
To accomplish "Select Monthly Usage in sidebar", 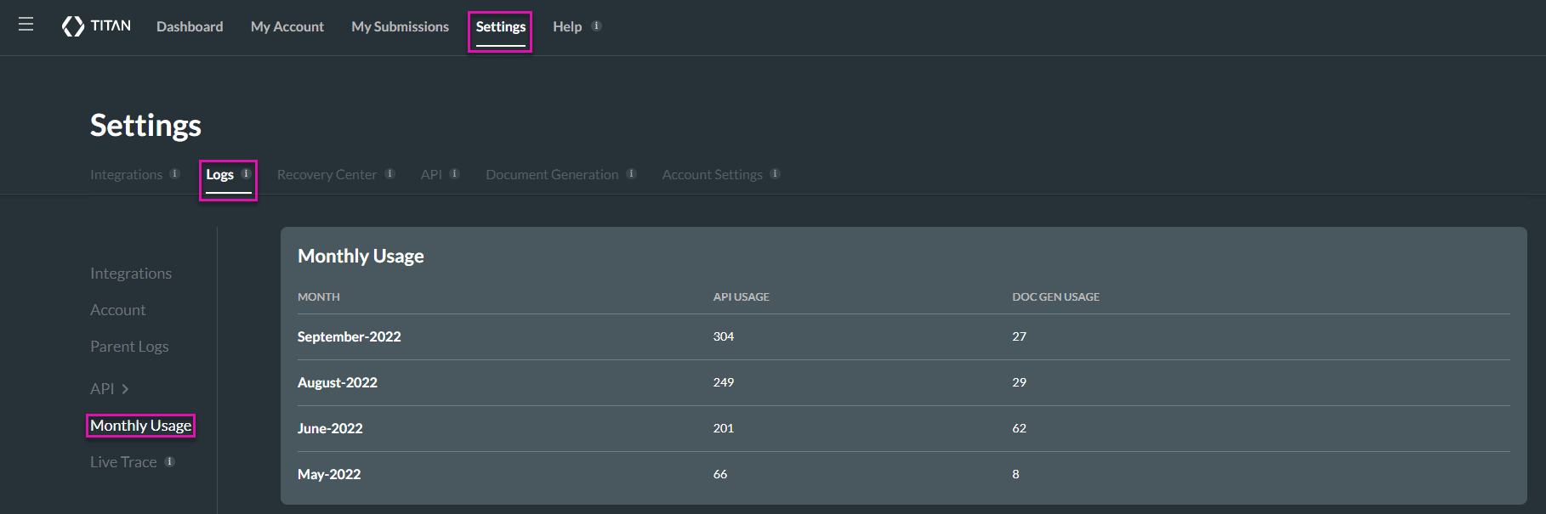I will pyautogui.click(x=141, y=426).
